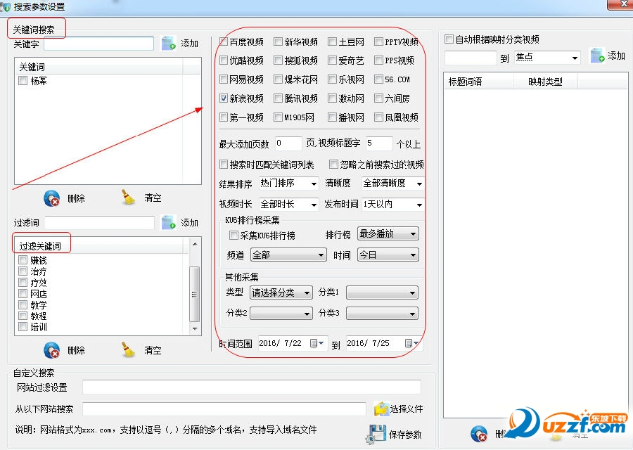Click the 添加 label next to 关键字
Screen dimensions: 633x450
[x=189, y=43]
